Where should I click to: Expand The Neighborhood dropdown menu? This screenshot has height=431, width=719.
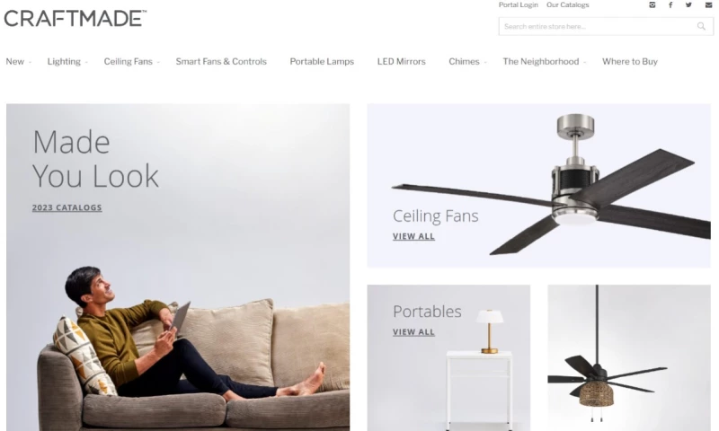pyautogui.click(x=545, y=61)
